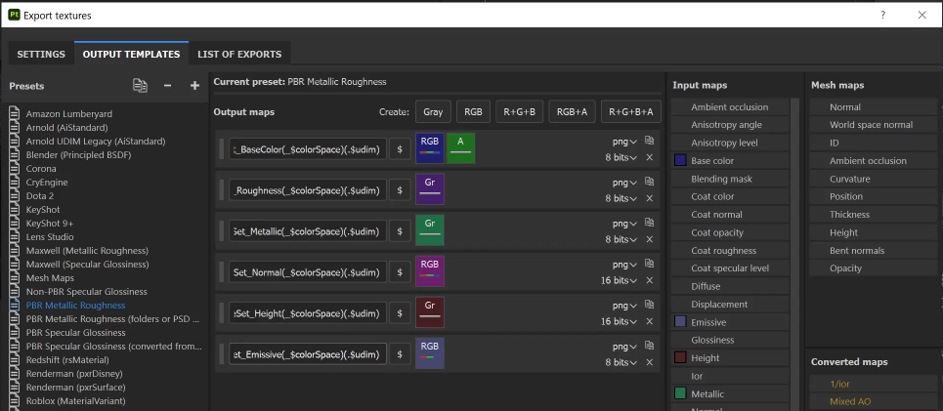Create a new Gray output map
Screen dimensions: 943x411
coord(433,112)
